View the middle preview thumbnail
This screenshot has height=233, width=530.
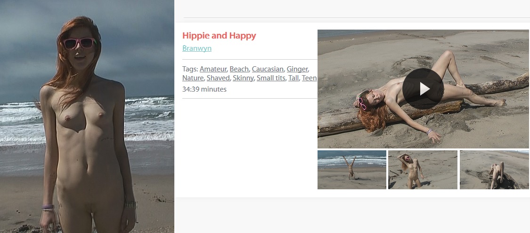(423, 170)
